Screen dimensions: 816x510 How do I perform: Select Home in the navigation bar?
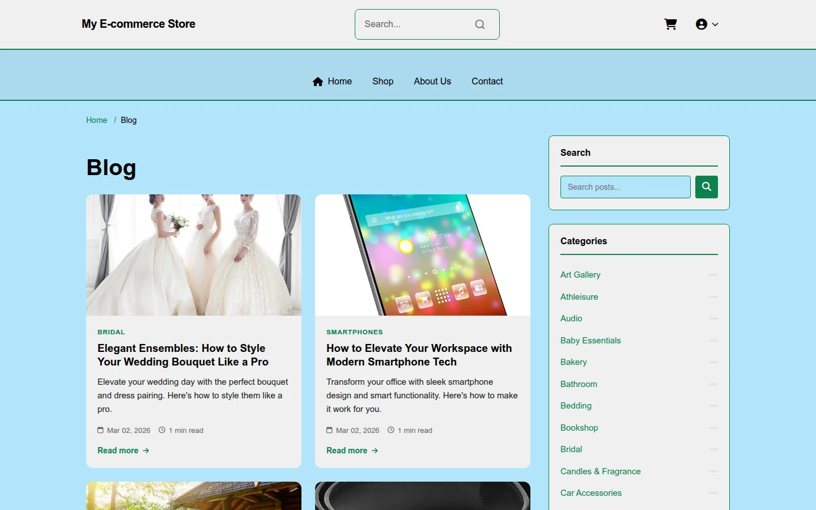[332, 82]
